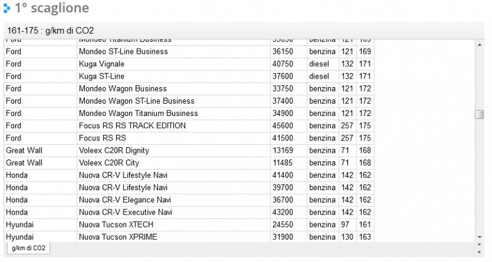Click 'Great Wall' in Voleex C20R City row
Image resolution: width=492 pixels, height=262 pixels.
(41, 163)
